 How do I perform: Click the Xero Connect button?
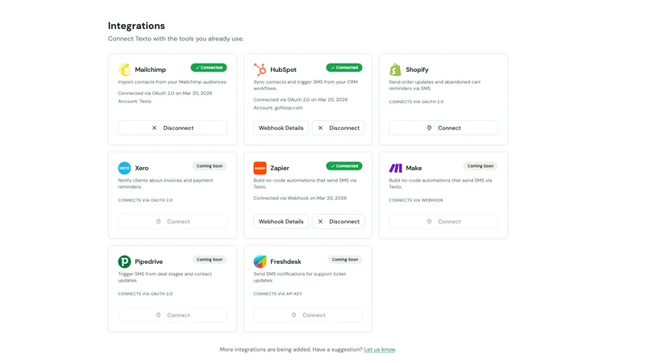pyautogui.click(x=173, y=221)
